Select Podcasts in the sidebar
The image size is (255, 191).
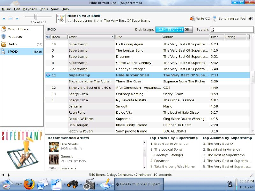click(22, 37)
